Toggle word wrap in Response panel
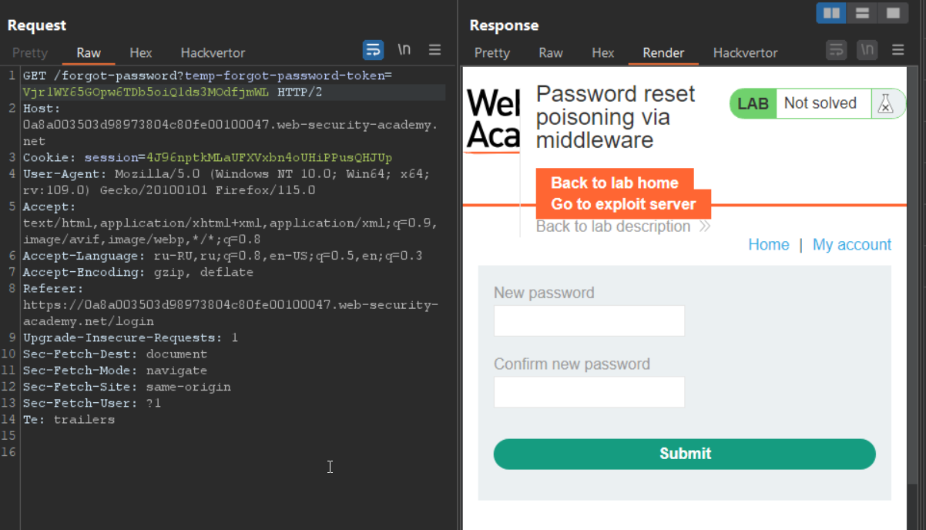The height and width of the screenshot is (530, 926). (836, 50)
